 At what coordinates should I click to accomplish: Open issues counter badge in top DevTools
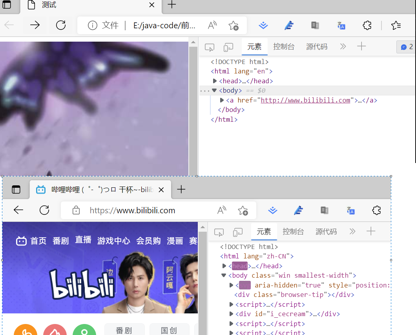pyautogui.click(x=407, y=47)
